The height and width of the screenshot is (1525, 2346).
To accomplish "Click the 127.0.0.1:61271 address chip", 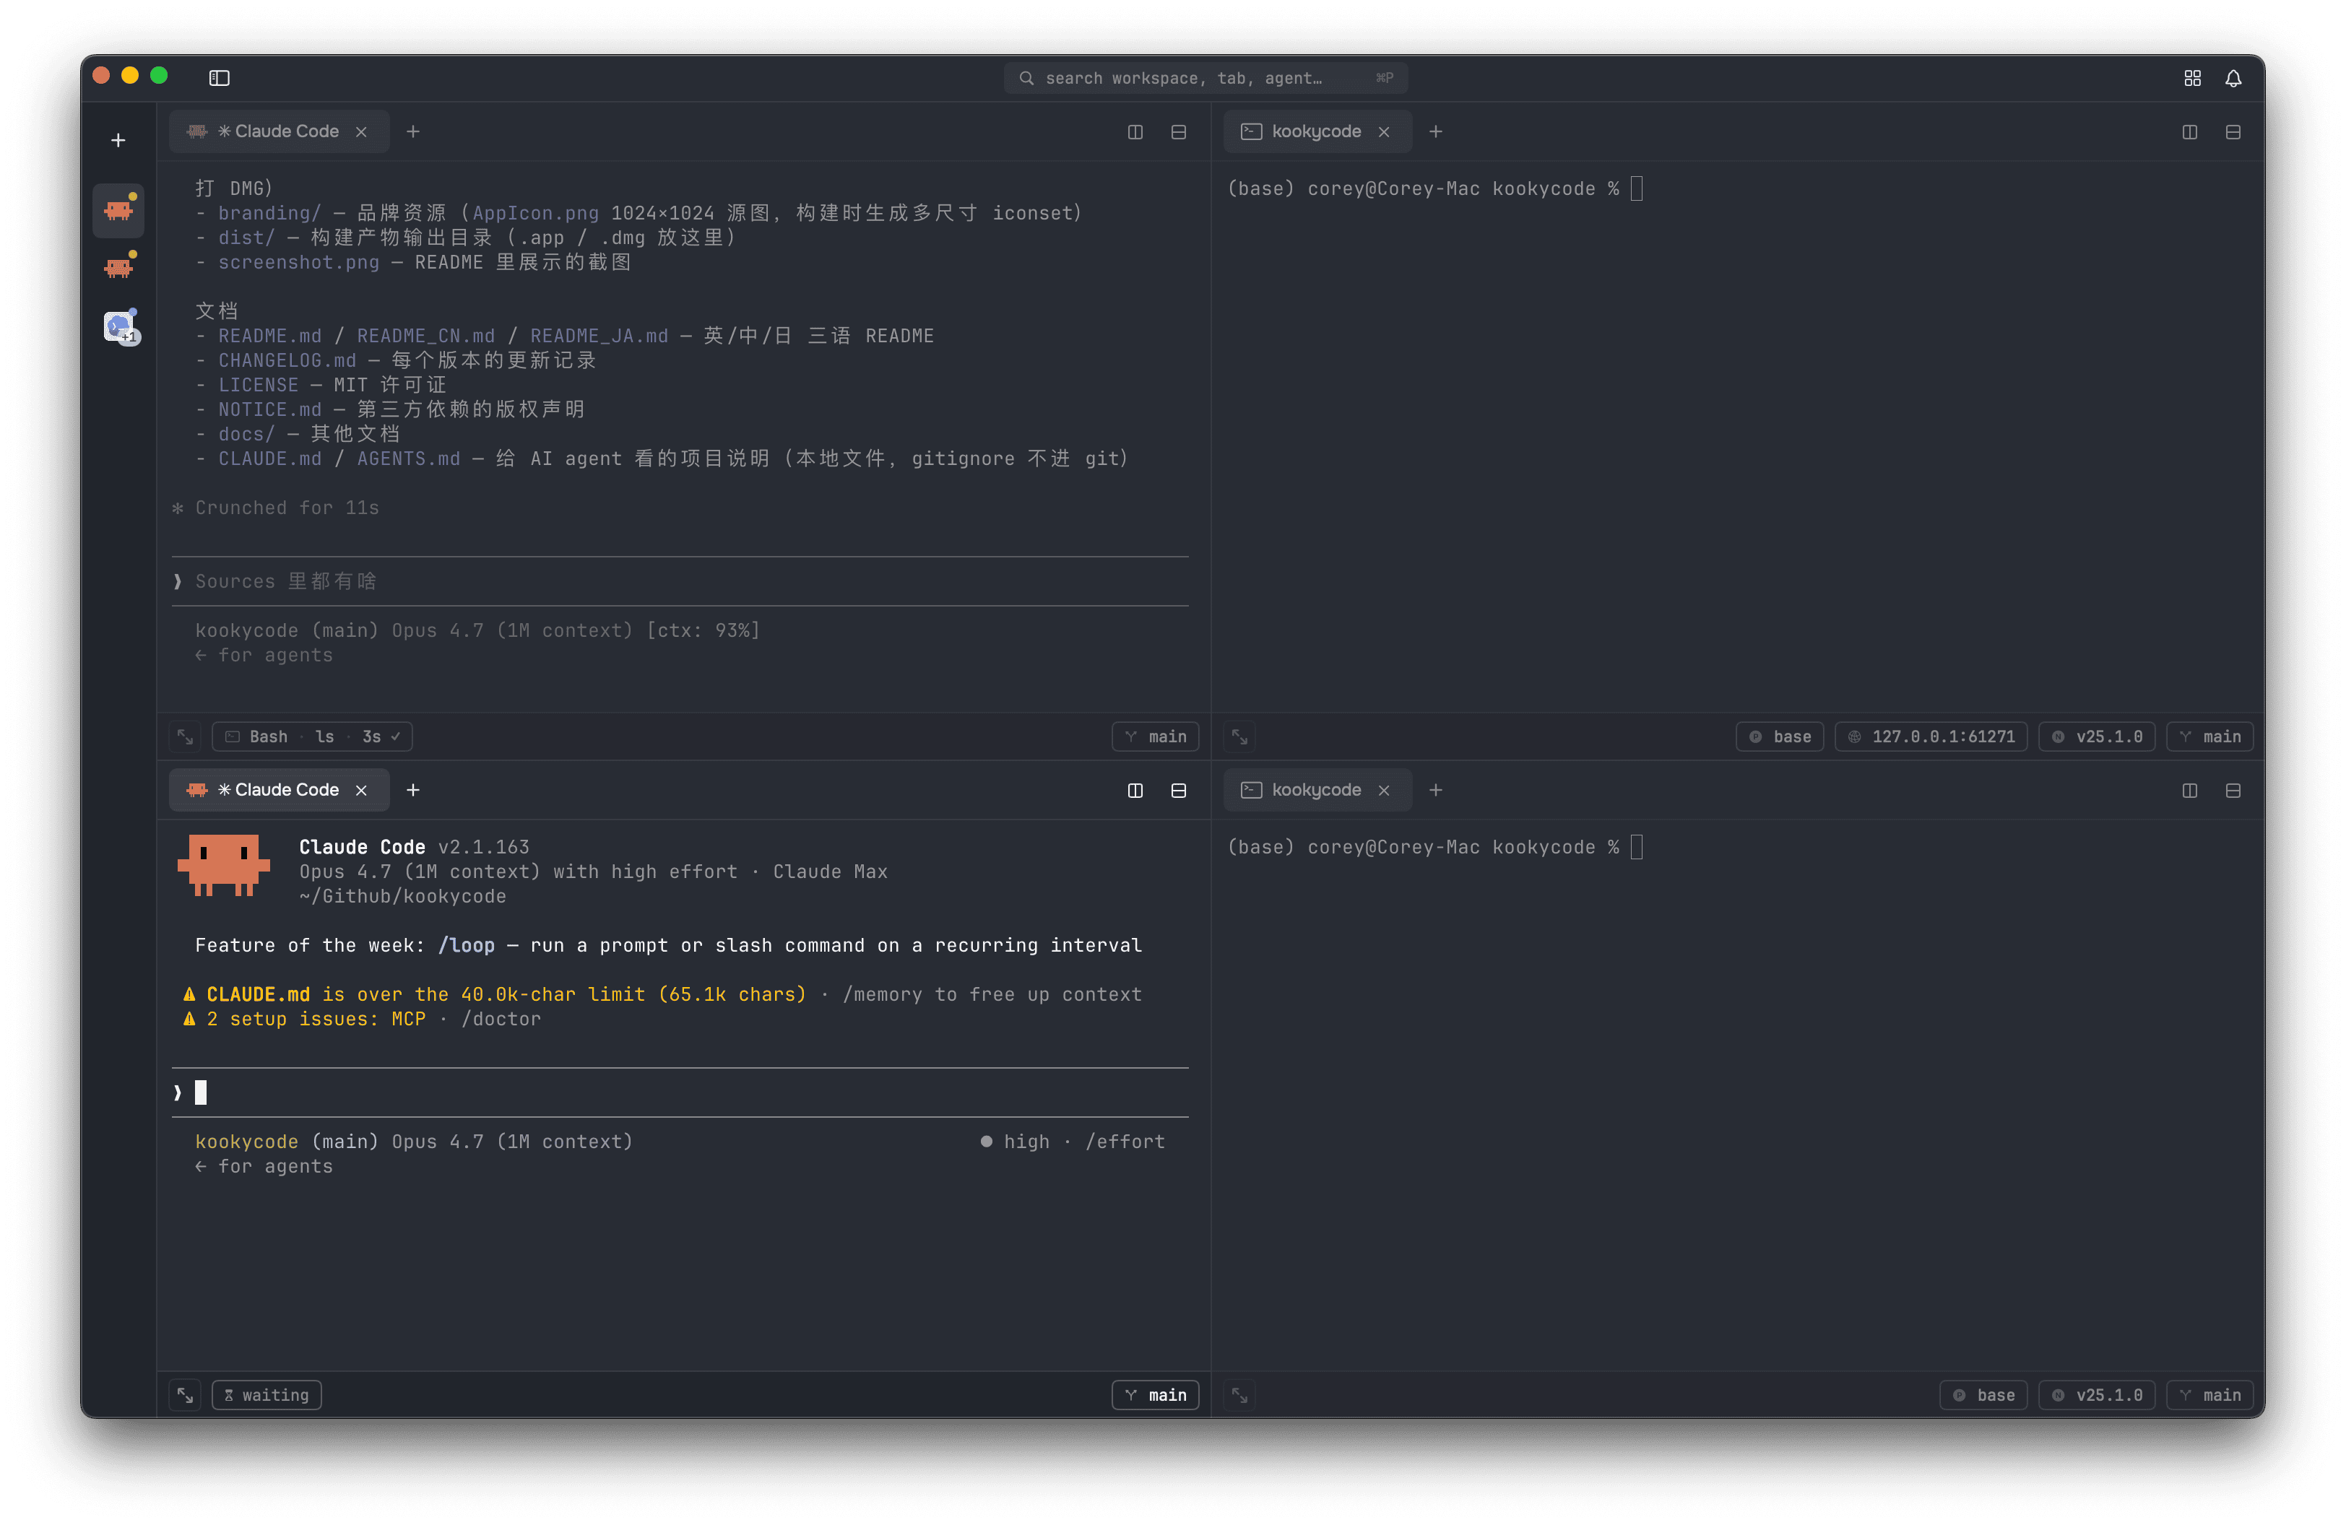I will click(x=1932, y=737).
